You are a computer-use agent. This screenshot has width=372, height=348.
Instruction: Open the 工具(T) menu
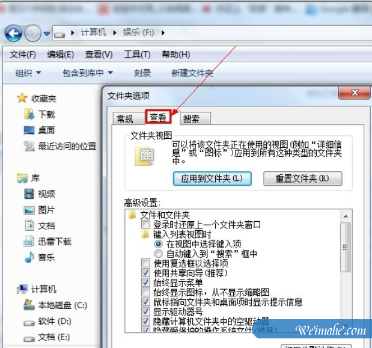138,55
